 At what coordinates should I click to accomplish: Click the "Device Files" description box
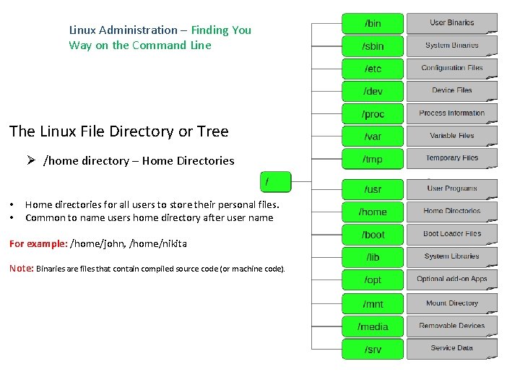[451, 91]
